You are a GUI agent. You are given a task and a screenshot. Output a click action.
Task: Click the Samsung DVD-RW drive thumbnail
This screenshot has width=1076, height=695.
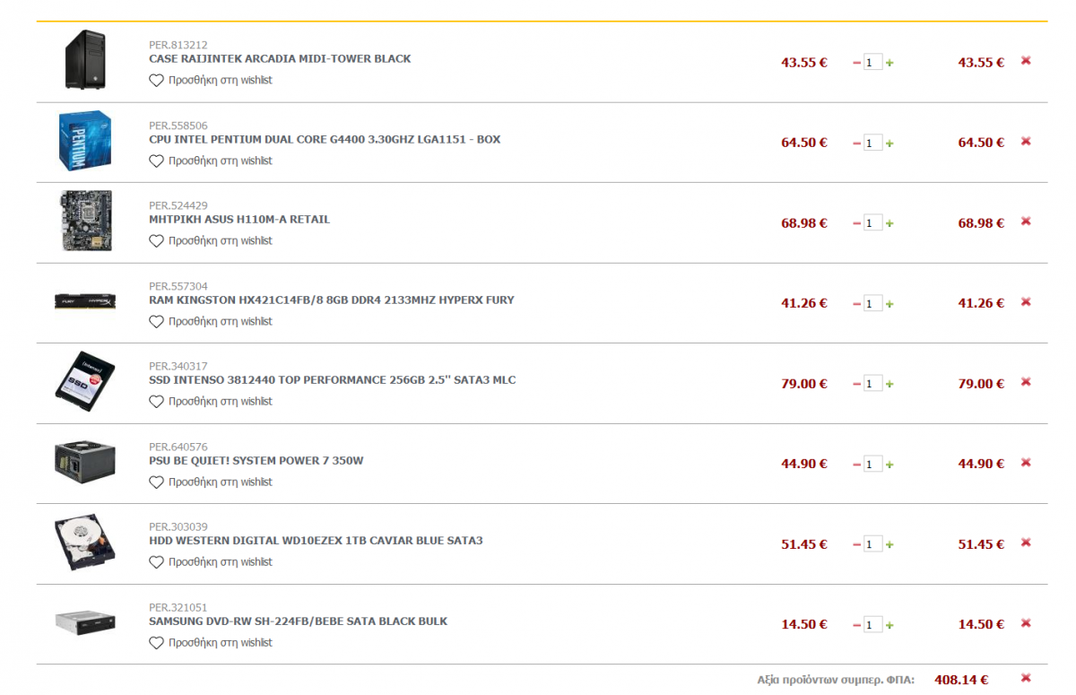[x=85, y=621]
